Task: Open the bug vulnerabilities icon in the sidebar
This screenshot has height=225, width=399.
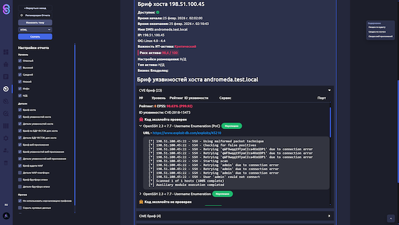Action: click(x=6, y=64)
